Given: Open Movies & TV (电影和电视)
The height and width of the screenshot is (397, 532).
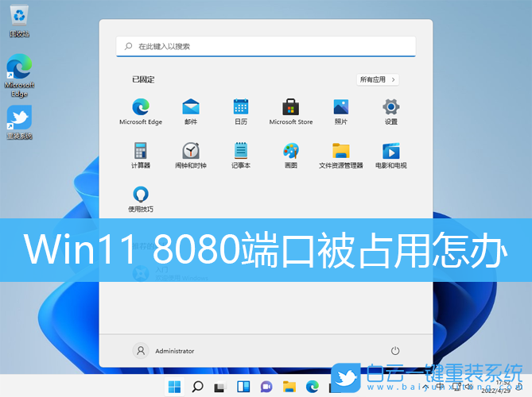Looking at the screenshot, I should 391,156.
